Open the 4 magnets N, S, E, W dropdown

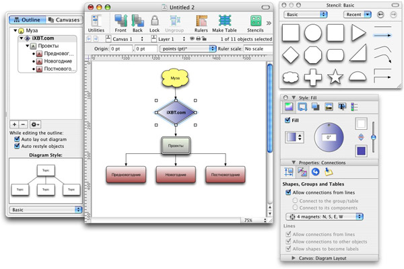tap(325, 217)
